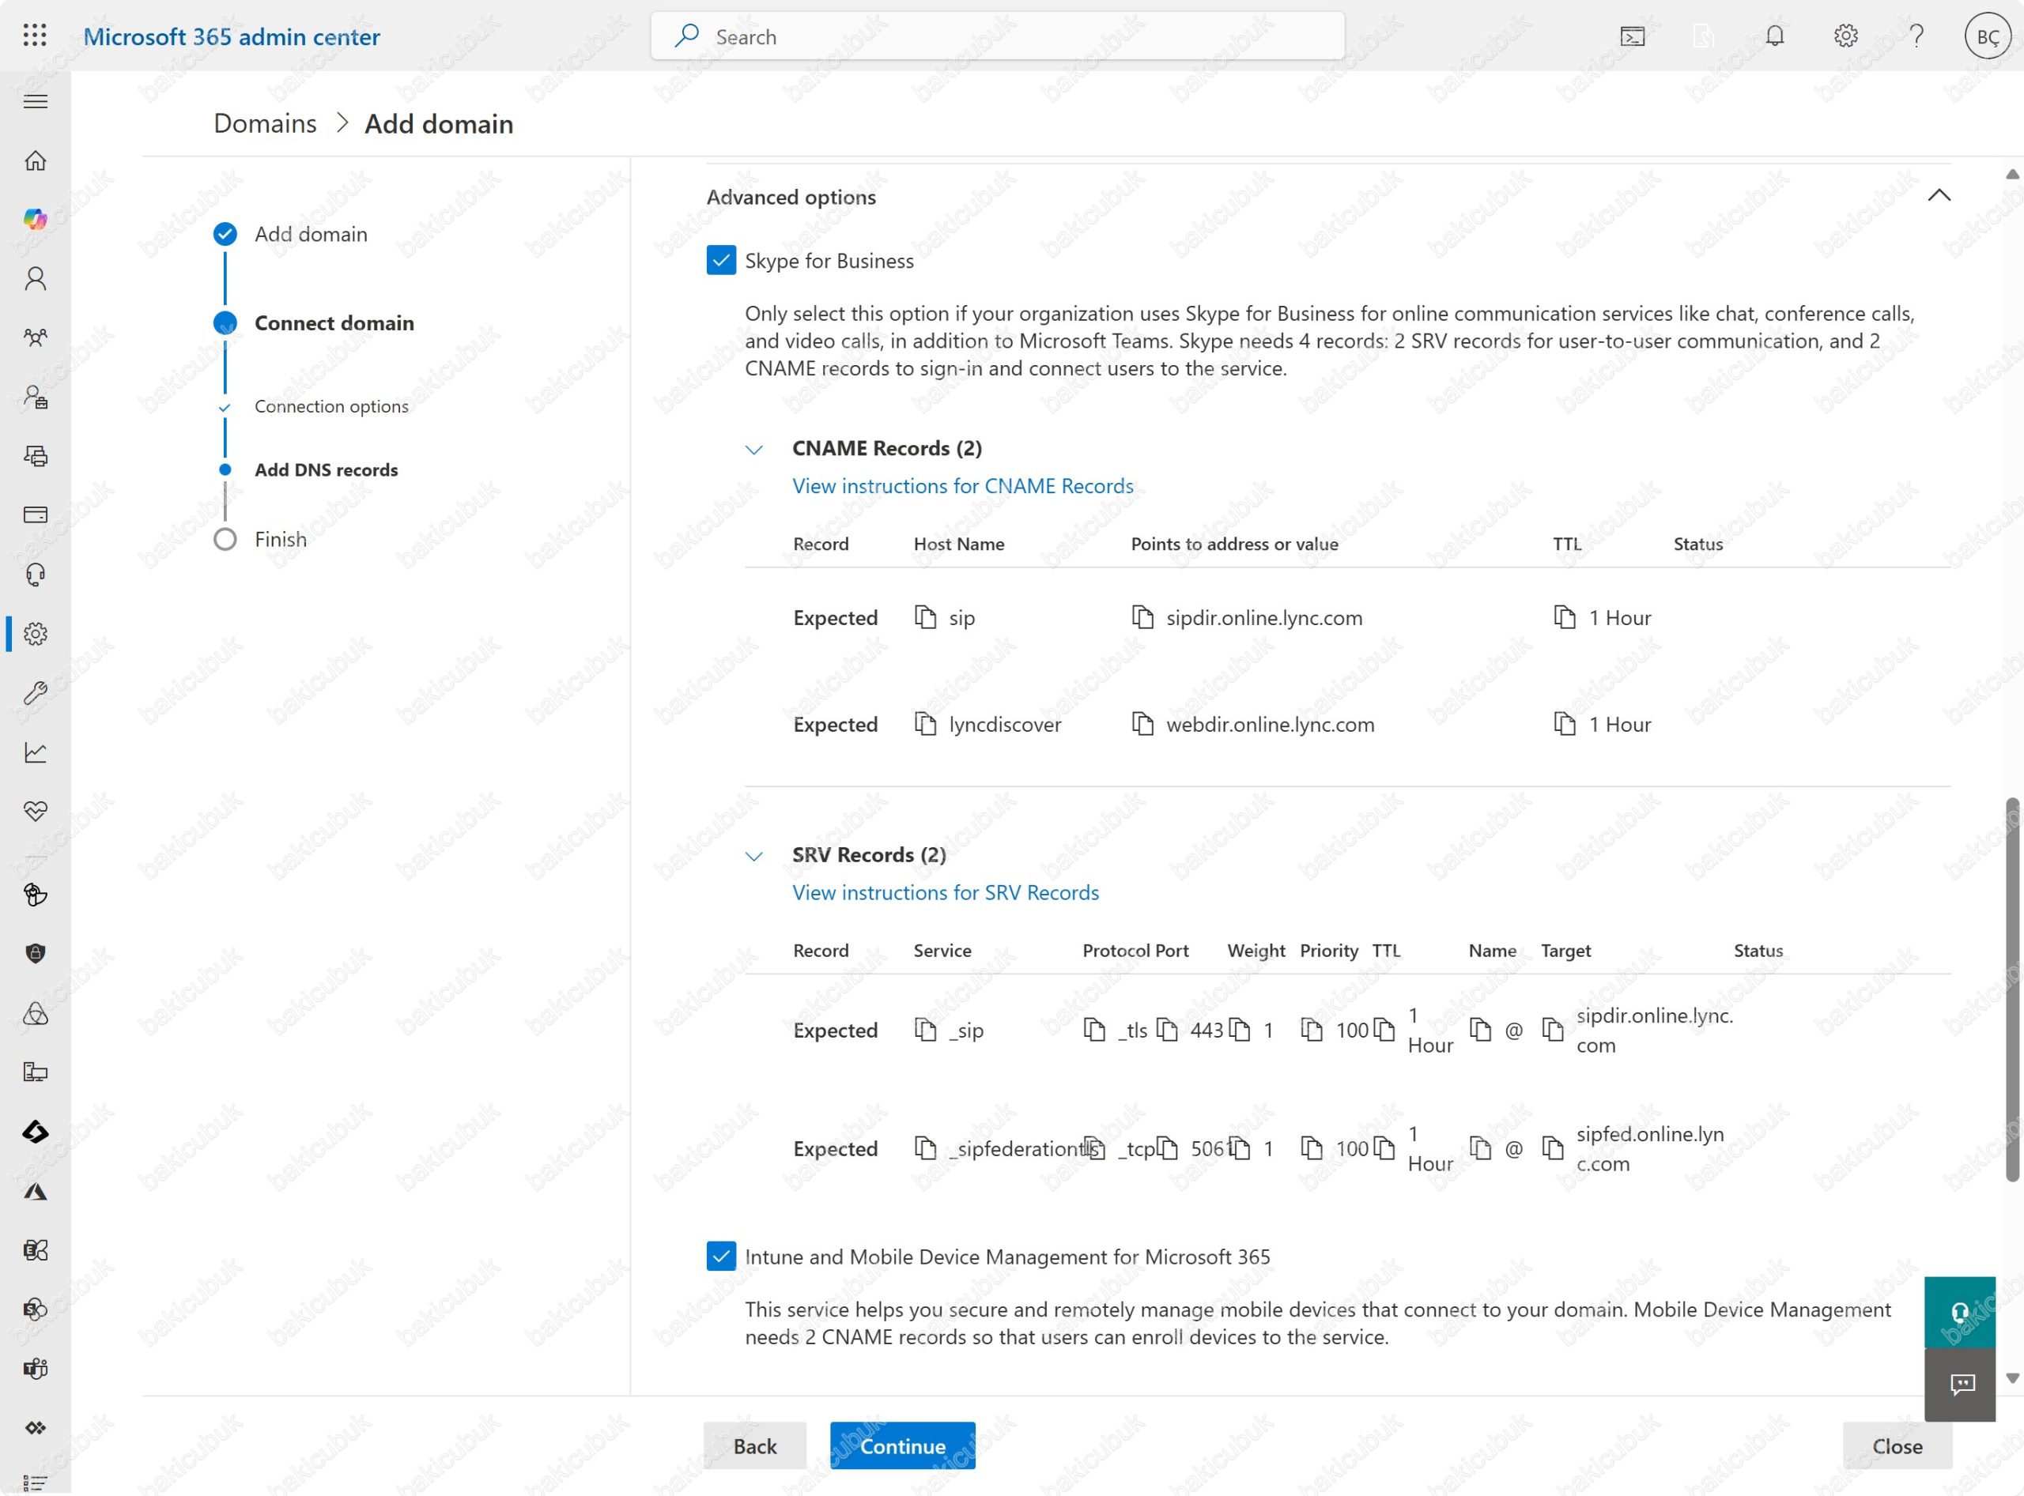Click the Domains breadcrumb
Viewport: 2024px width, 1496px height.
click(265, 123)
